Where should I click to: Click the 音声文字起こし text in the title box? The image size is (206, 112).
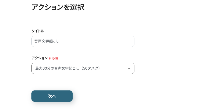click(47, 41)
